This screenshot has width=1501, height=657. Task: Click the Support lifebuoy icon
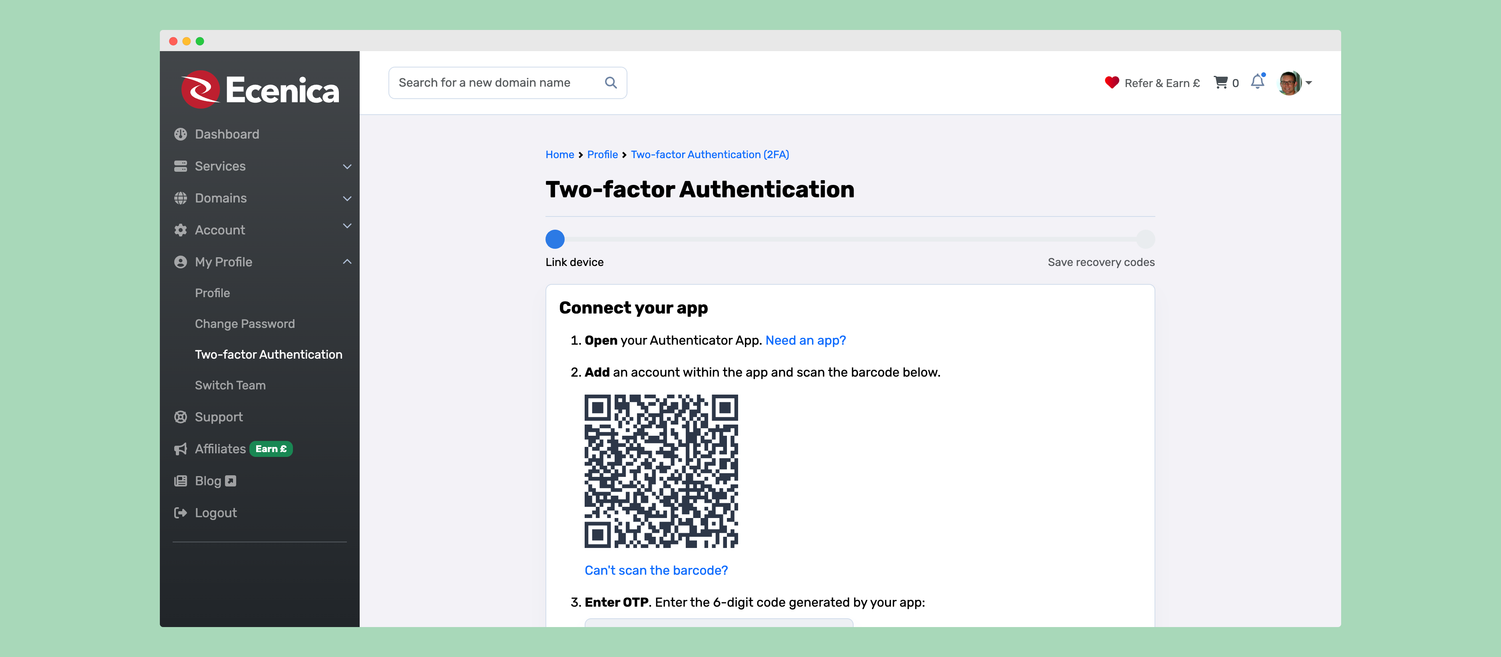[x=181, y=417]
